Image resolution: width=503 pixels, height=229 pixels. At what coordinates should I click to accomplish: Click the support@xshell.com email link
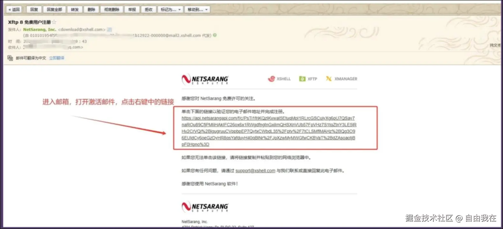click(255, 171)
